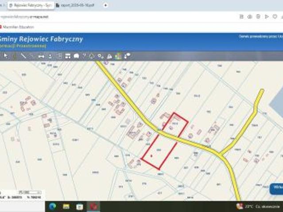Open the map scale dropdown selector
This screenshot has width=283, height=212.
click(x=29, y=193)
